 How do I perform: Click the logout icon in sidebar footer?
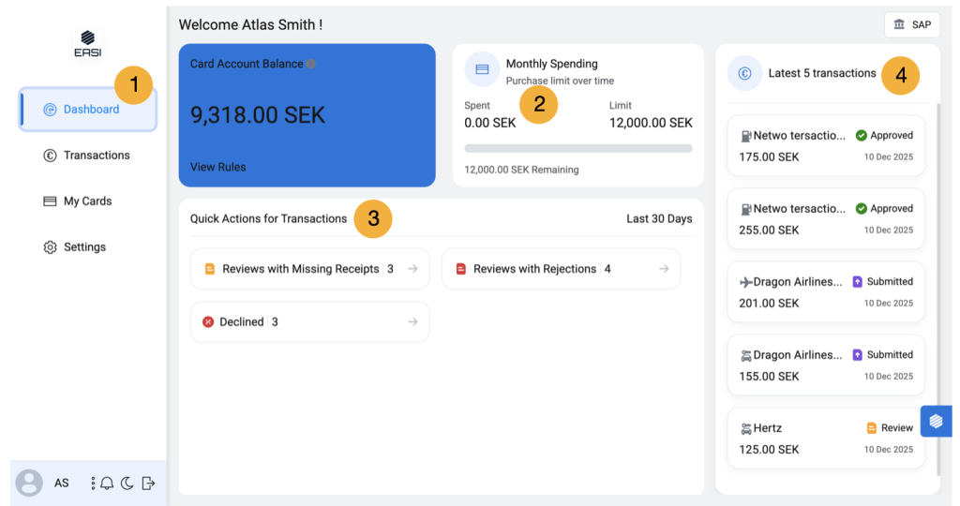coord(148,484)
